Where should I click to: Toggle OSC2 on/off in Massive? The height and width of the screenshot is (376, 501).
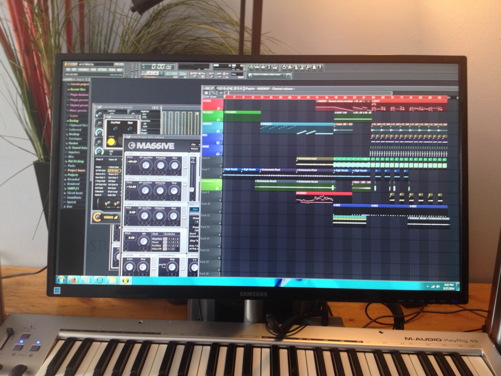point(126,179)
